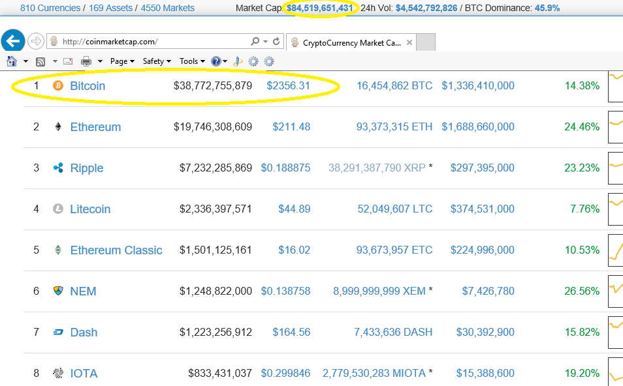Go back with the blue back arrow

(x=12, y=41)
